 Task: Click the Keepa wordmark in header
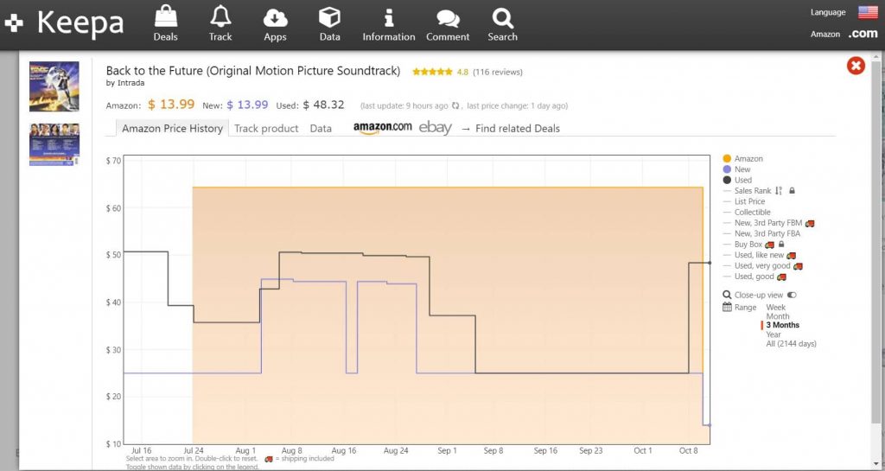tap(80, 23)
